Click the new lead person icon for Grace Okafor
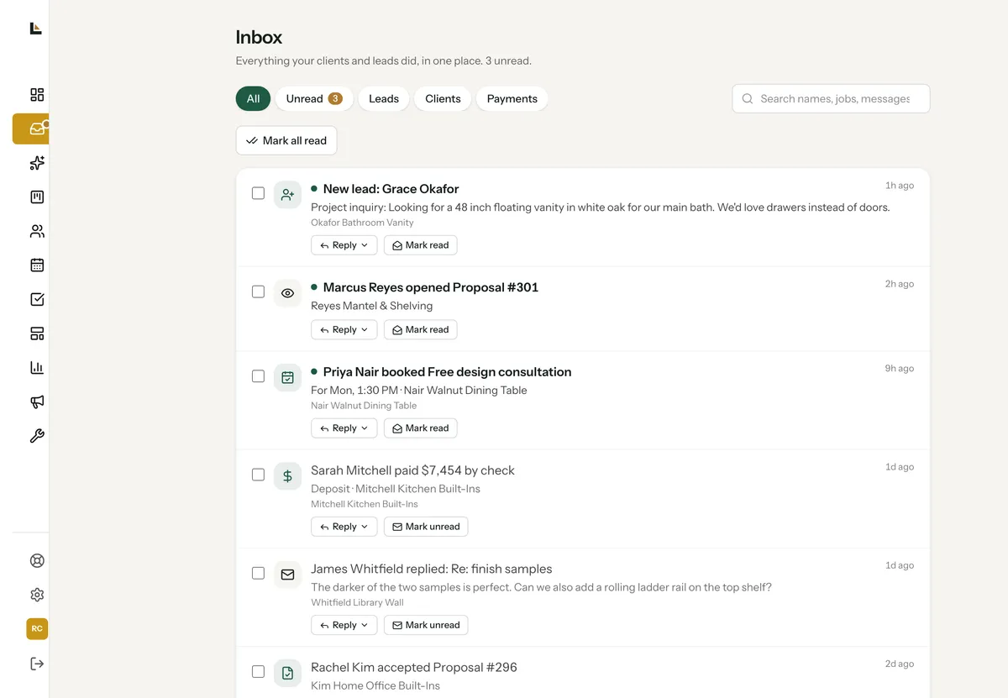Screen dimensions: 1008x698 pos(287,194)
